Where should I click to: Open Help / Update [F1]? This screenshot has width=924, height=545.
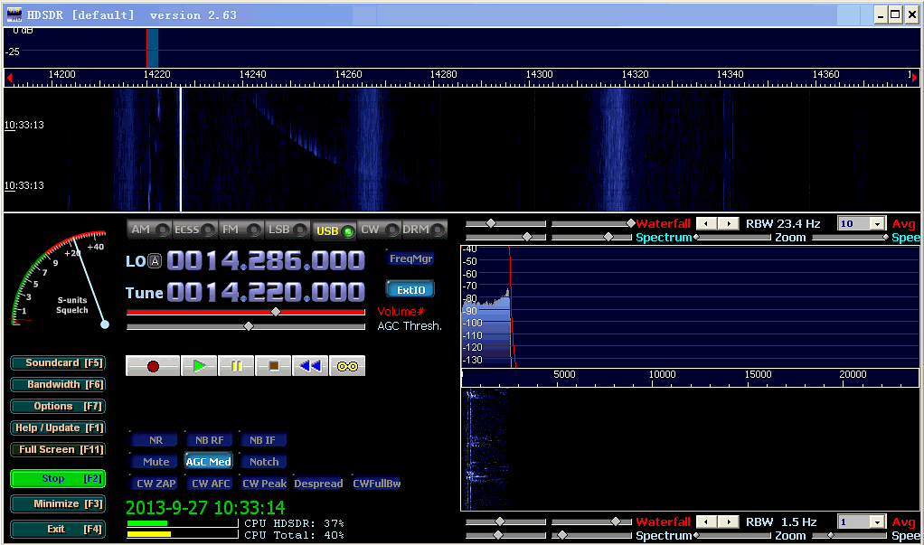pyautogui.click(x=58, y=428)
